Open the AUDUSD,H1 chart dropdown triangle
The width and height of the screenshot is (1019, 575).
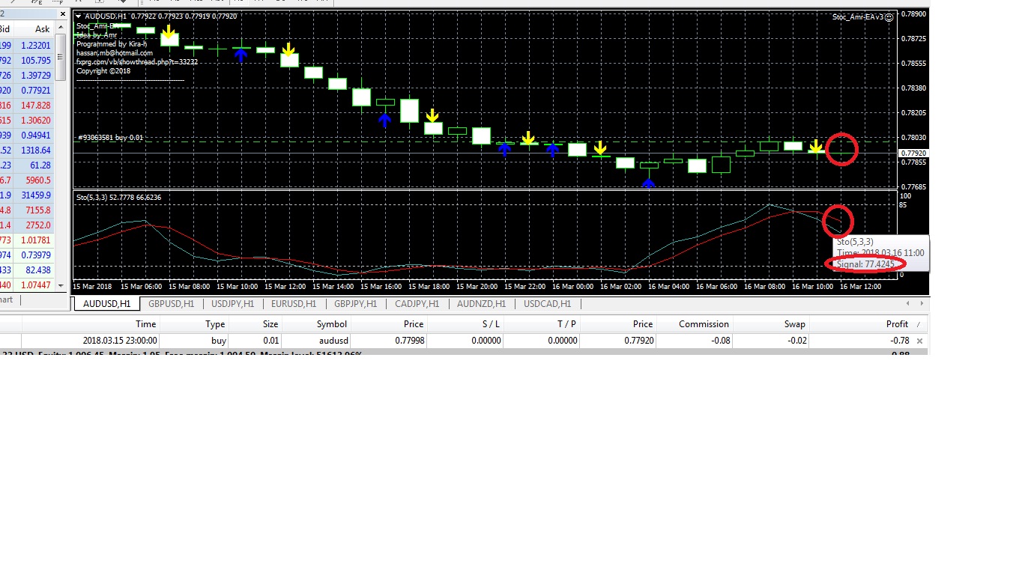click(x=79, y=16)
